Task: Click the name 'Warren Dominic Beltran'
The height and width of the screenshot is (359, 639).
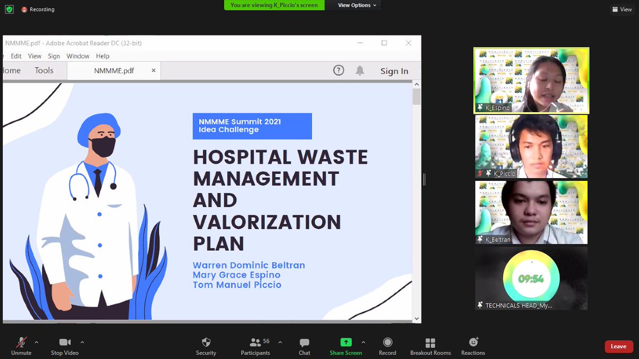Action: 249,265
